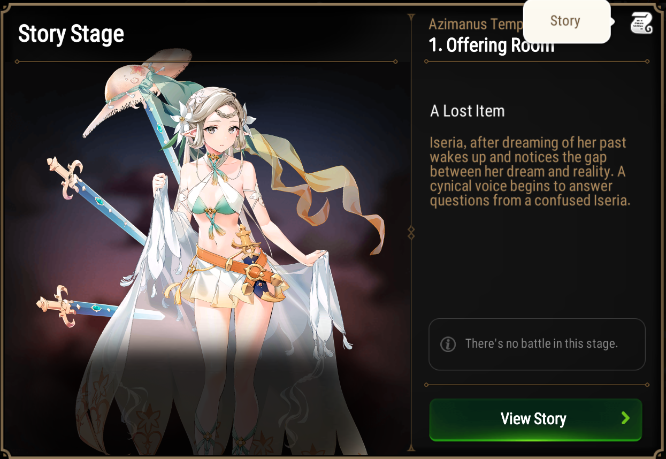The height and width of the screenshot is (459, 666).
Task: Select the Azimanus Temple chapter label
Action: click(x=476, y=24)
